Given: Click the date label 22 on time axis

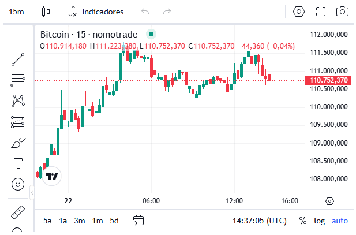Looking at the screenshot, I should click(x=68, y=201).
